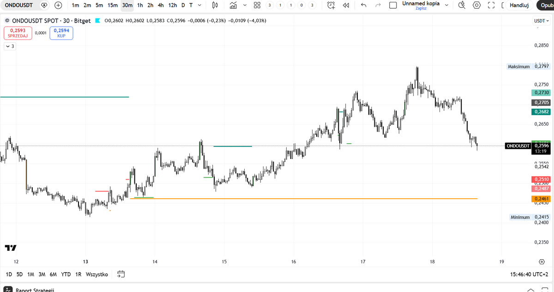Add a comparison symbol with the plus icon

(58, 5)
